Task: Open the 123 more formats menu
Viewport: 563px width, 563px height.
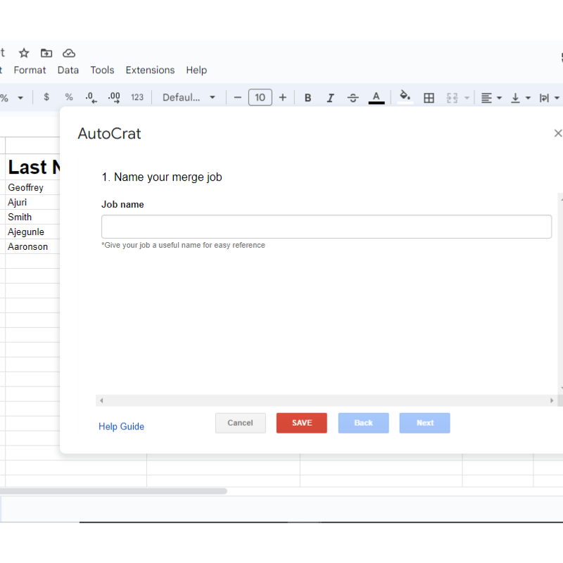Action: point(137,97)
